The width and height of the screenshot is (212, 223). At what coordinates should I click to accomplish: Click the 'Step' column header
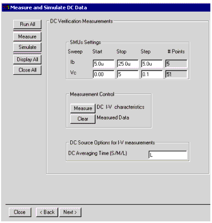[x=146, y=52]
